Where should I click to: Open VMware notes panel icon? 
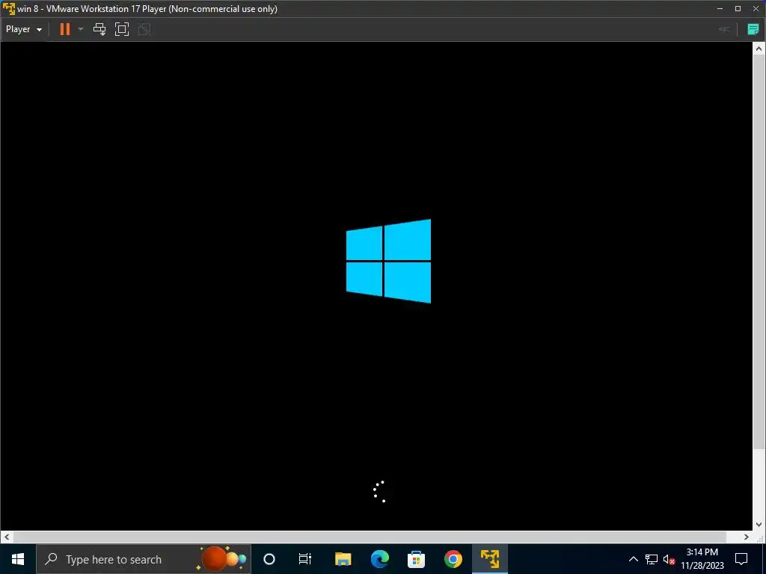753,29
